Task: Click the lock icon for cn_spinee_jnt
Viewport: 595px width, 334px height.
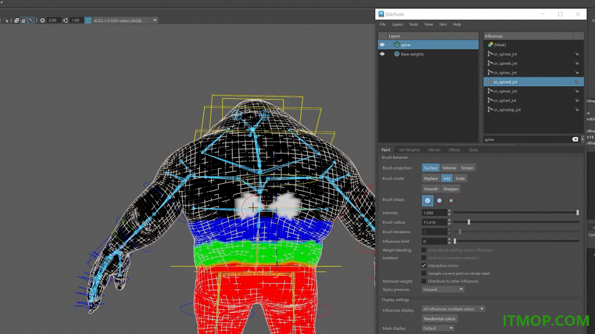Action: 577,91
